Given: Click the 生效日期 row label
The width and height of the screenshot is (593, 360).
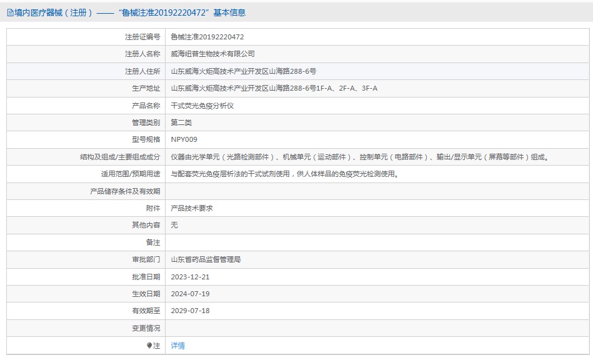Looking at the screenshot, I should tap(146, 294).
